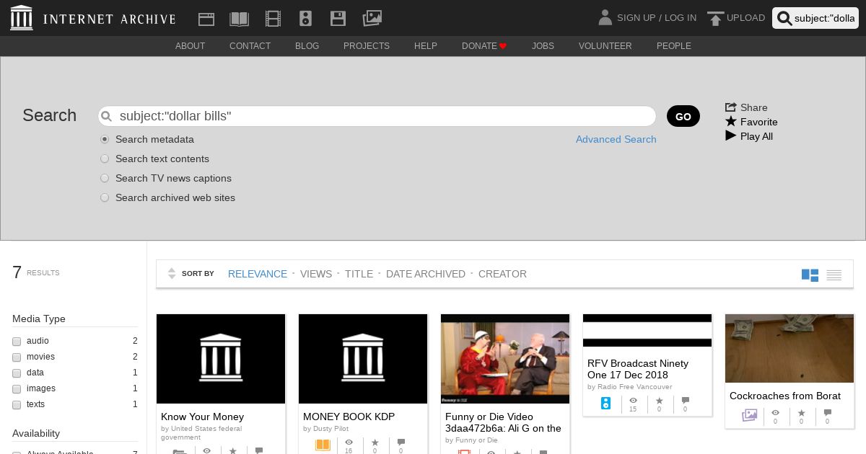This screenshot has width=866, height=454.
Task: Check the movies media type filter
Action: click(17, 357)
